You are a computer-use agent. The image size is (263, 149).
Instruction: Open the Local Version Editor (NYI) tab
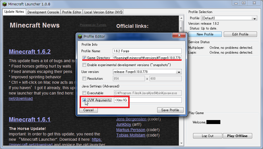click(103, 12)
